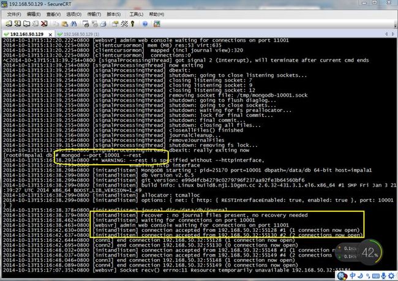Screen dimensions: 398x281
Task: Open the 文件(F) menu
Action: click(x=14, y=14)
